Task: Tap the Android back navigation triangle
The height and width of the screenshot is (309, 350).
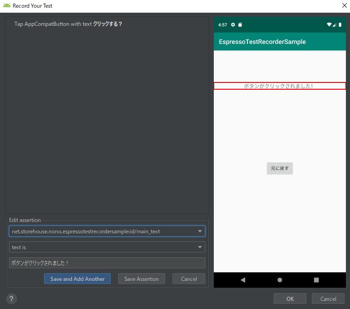Action: 243,280
